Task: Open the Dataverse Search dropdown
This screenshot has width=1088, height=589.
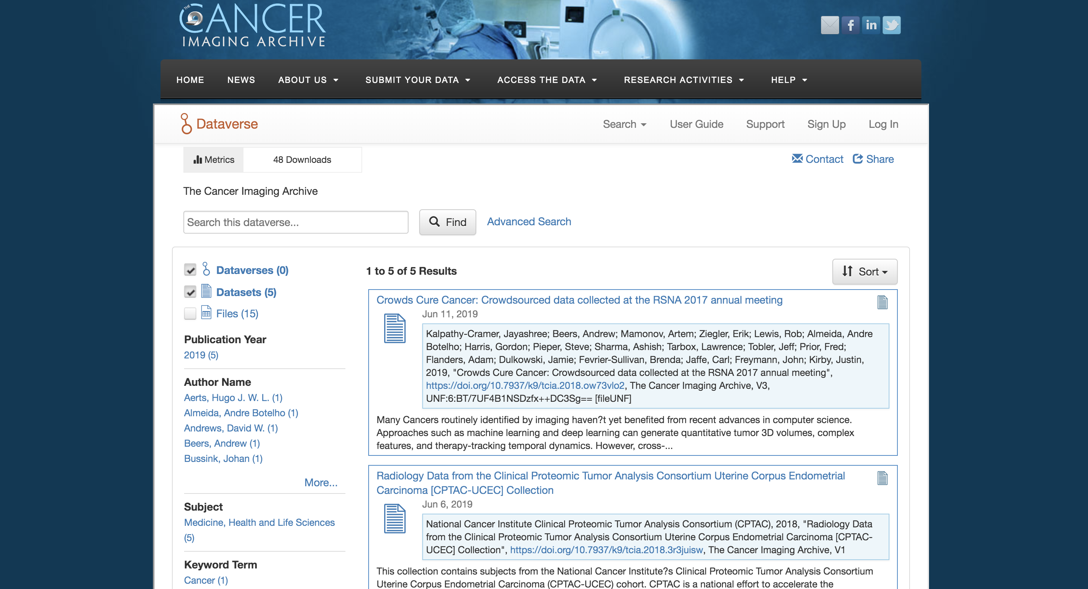Action: click(x=625, y=124)
